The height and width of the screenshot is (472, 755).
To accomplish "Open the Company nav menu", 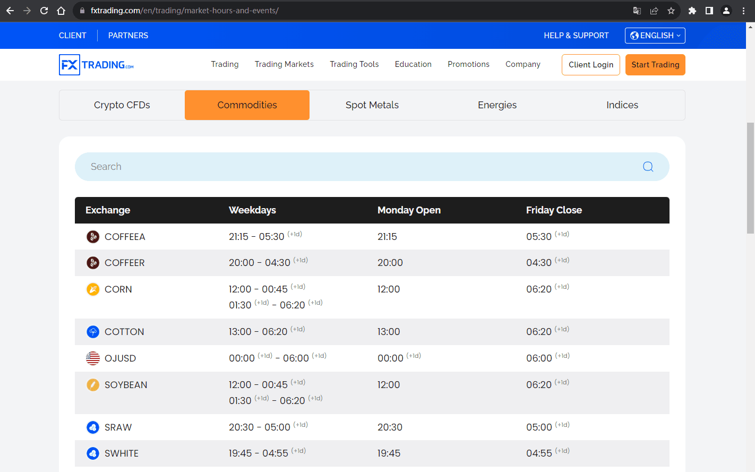I will click(523, 64).
